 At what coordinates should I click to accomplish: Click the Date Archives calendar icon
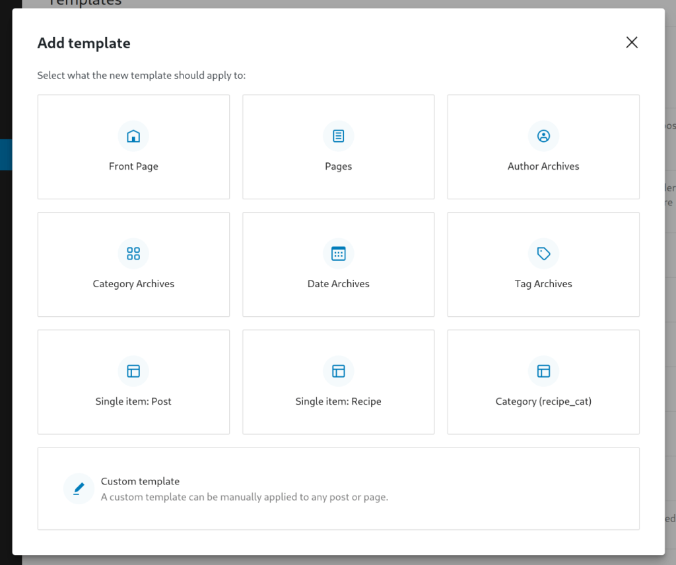tap(339, 254)
